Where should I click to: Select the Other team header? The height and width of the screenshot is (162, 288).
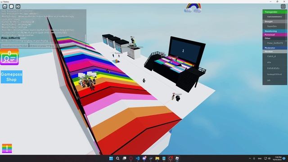274,38
